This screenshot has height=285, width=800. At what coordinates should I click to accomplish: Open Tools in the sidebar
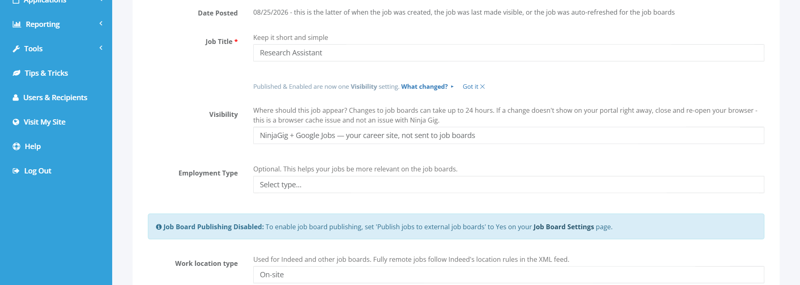(33, 49)
